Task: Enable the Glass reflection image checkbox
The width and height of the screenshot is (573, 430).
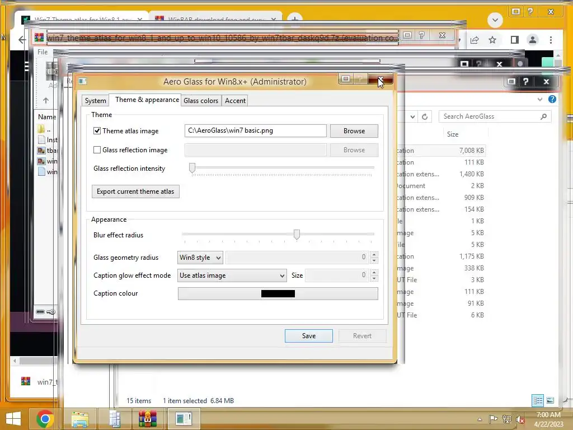Action: [97, 149]
